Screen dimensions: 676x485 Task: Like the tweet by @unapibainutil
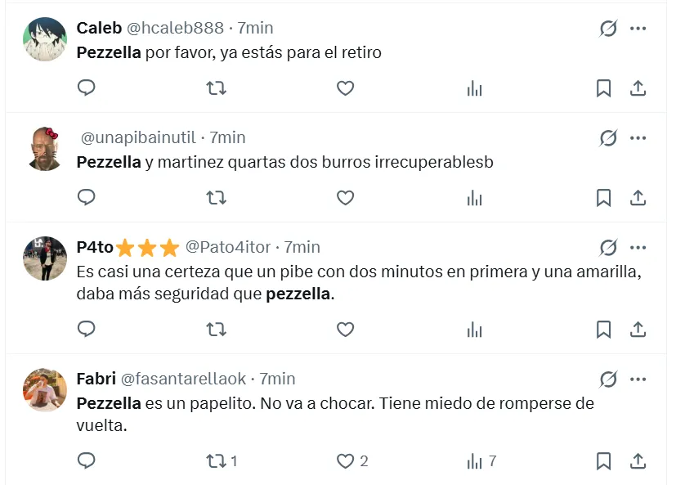coord(346,197)
